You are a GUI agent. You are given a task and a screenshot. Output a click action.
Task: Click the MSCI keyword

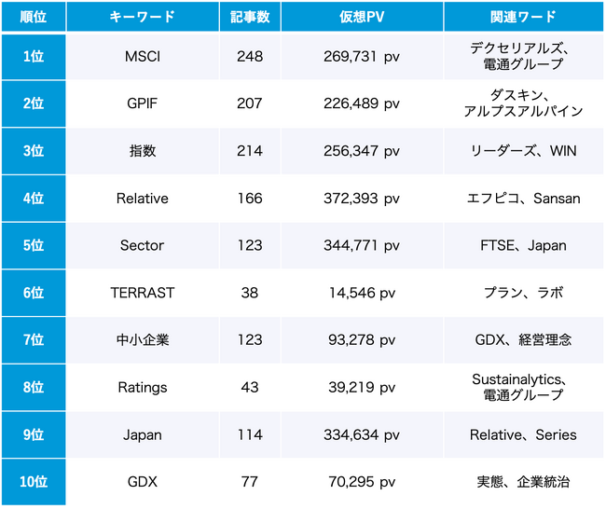142,57
